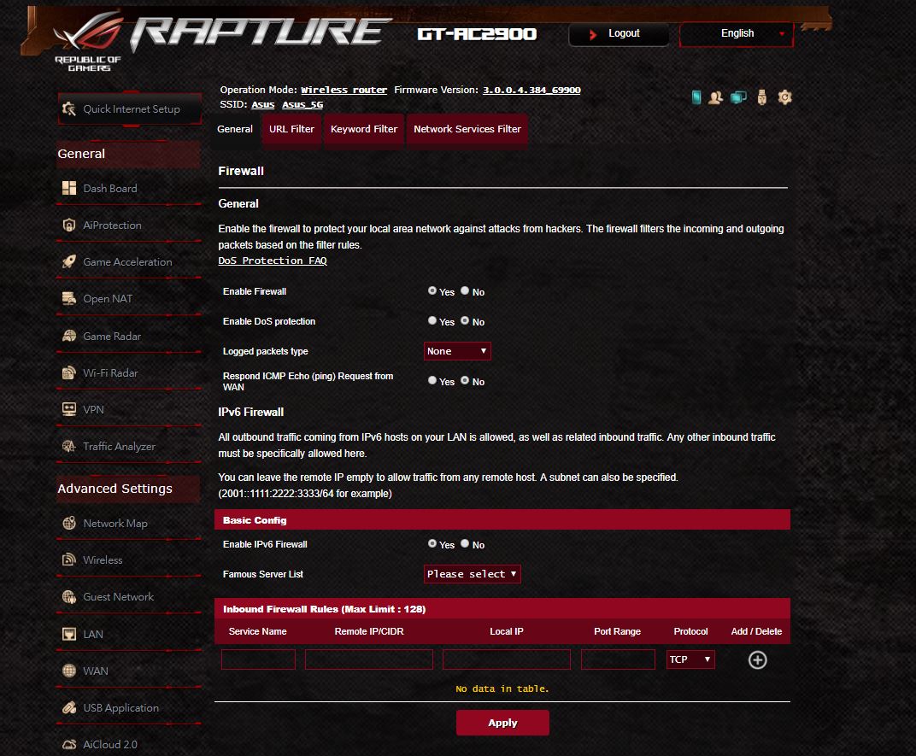
Task: Click the Apply button
Action: click(502, 723)
